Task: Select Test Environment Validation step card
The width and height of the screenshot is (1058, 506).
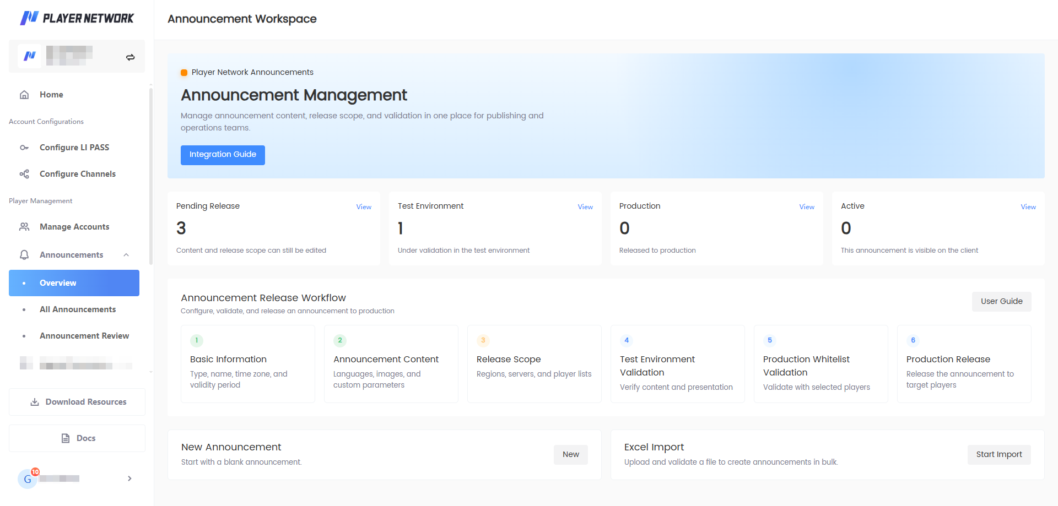Action: coord(678,364)
